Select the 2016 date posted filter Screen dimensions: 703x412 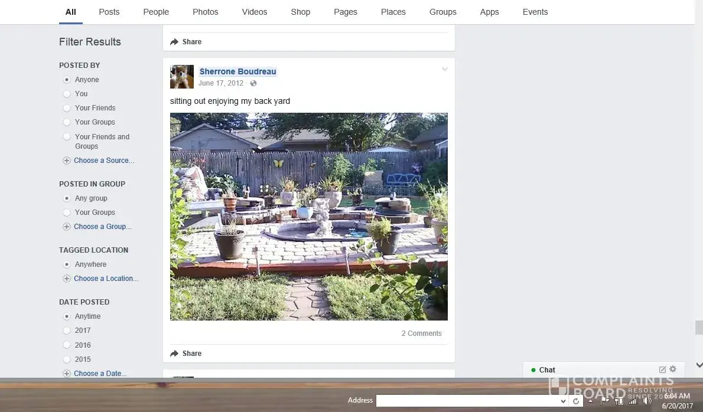point(67,345)
